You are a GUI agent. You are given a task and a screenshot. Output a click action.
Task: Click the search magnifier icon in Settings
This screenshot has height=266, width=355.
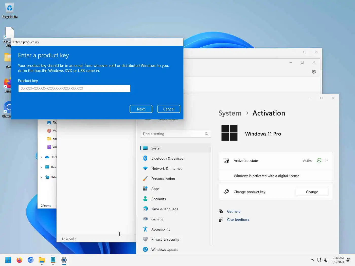(206, 134)
